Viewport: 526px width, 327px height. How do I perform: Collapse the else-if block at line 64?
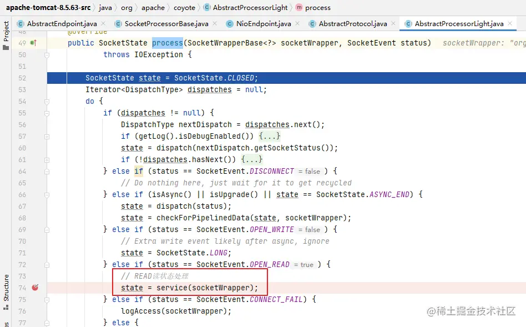click(x=47, y=172)
